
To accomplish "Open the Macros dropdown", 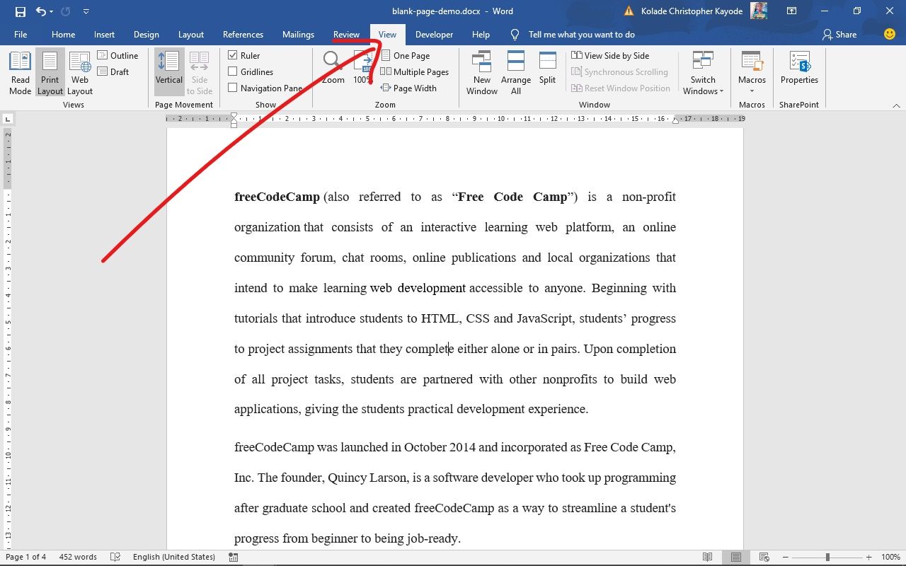I will tap(751, 71).
